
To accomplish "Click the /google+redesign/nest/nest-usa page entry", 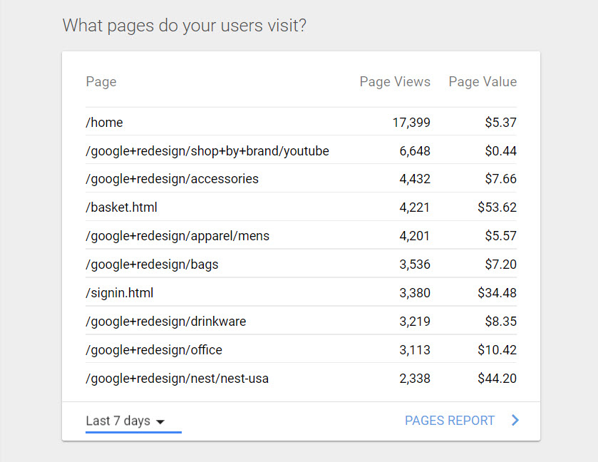I will click(177, 379).
